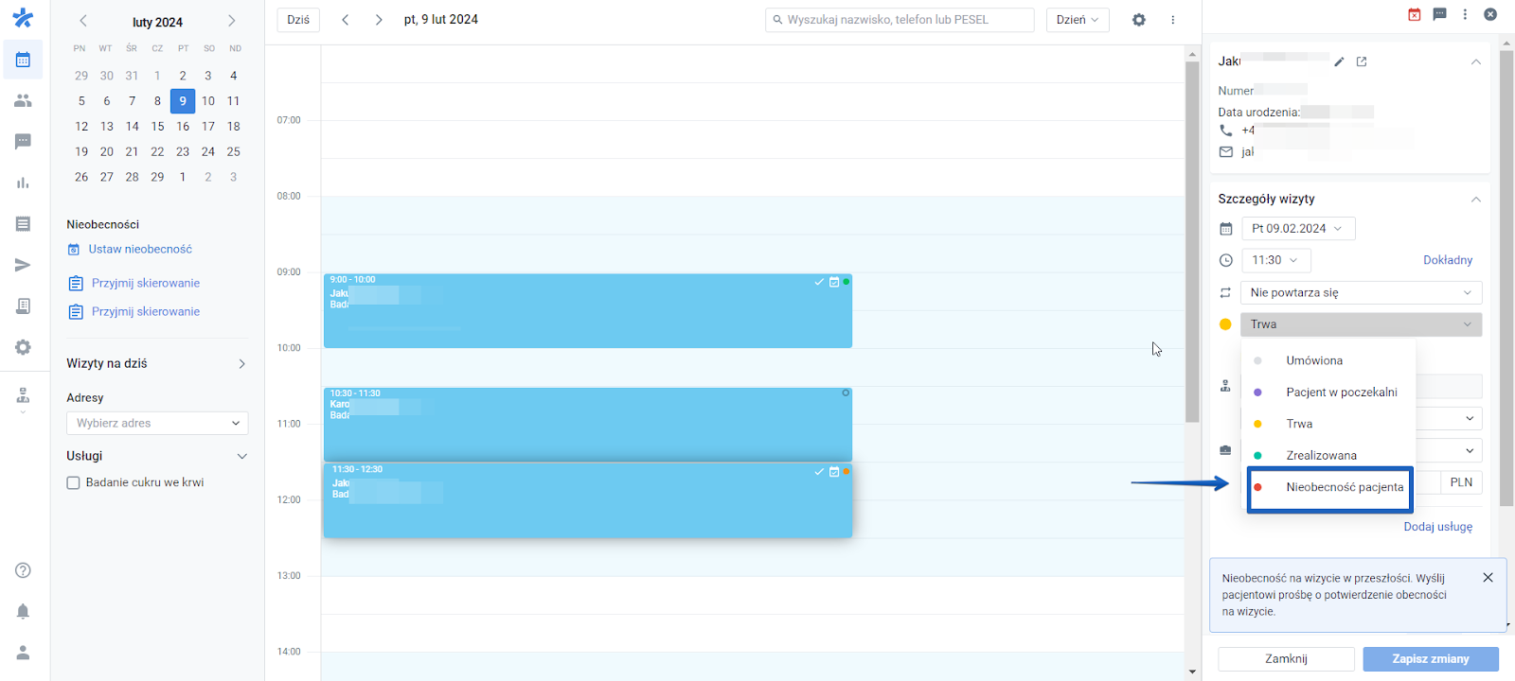Go to previous day in calendar toolbar
The width and height of the screenshot is (1515, 681).
coord(346,20)
